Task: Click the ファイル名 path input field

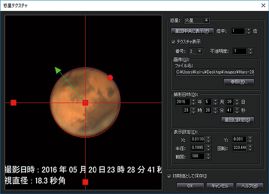Action: pos(215,72)
